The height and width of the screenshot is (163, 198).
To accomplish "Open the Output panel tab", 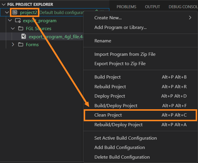I will (152, 7).
